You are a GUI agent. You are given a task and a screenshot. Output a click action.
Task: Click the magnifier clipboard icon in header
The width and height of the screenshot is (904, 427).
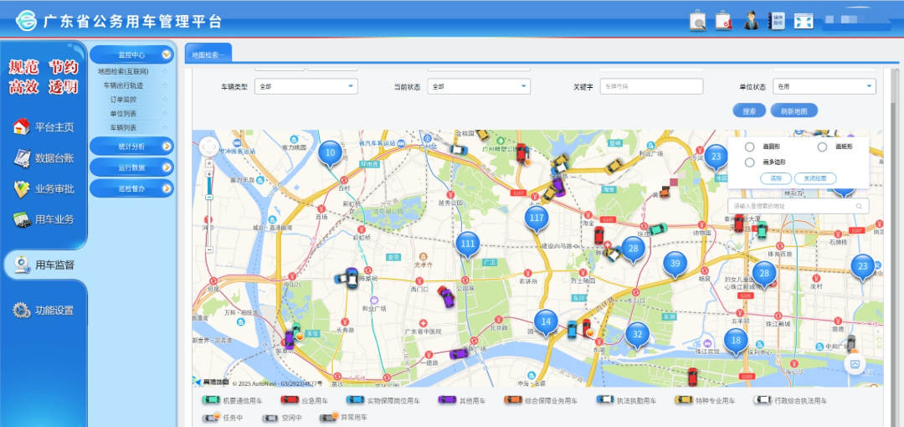coord(698,21)
